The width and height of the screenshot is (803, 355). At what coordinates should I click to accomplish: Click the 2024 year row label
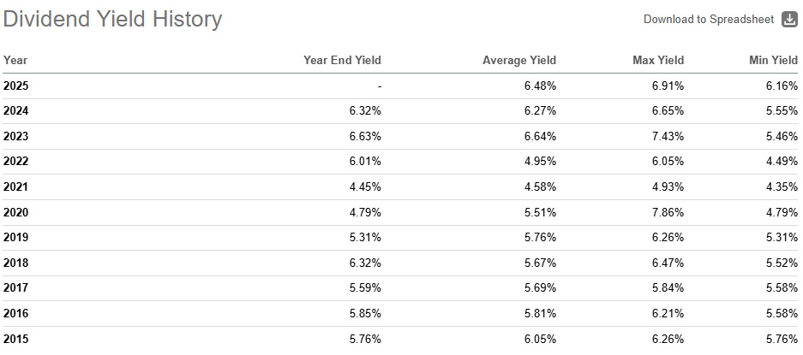(16, 111)
